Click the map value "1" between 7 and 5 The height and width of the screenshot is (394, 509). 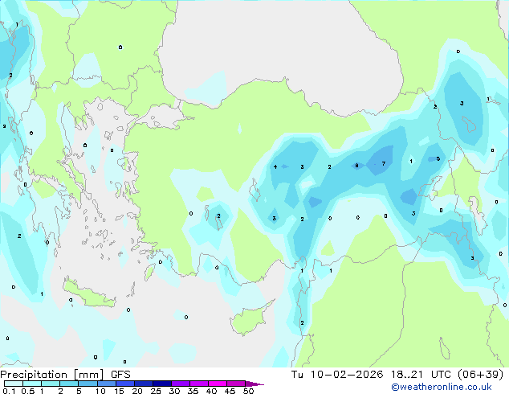[x=411, y=162]
